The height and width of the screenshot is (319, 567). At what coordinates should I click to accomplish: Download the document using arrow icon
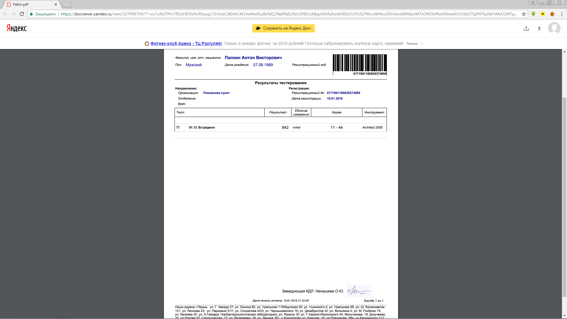click(x=539, y=28)
